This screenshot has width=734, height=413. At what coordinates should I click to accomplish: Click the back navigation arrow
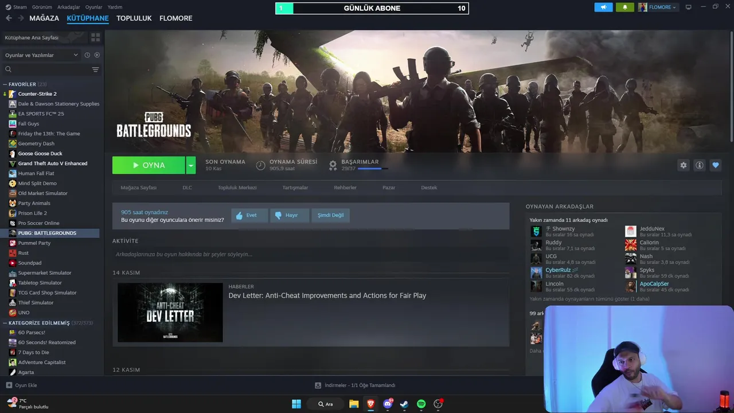[9, 18]
